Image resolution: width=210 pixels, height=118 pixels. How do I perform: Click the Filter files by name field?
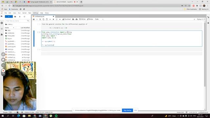pos(17,21)
